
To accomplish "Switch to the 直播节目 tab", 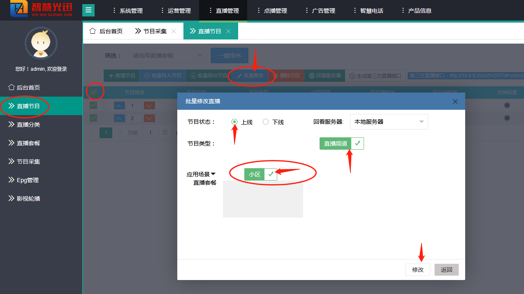I will click(x=206, y=31).
